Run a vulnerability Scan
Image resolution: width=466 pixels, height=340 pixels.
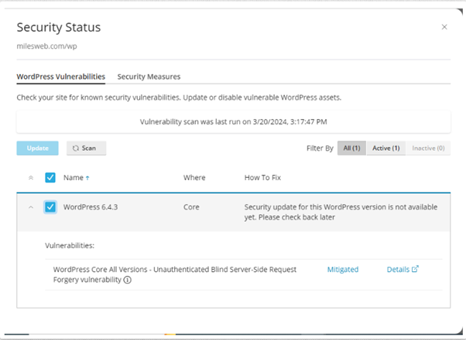click(x=86, y=148)
